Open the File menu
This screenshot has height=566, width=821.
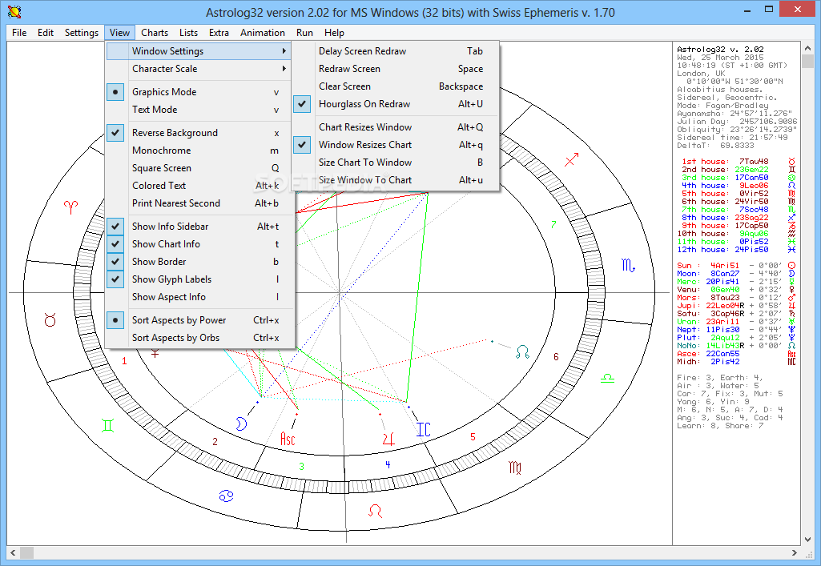pos(19,33)
